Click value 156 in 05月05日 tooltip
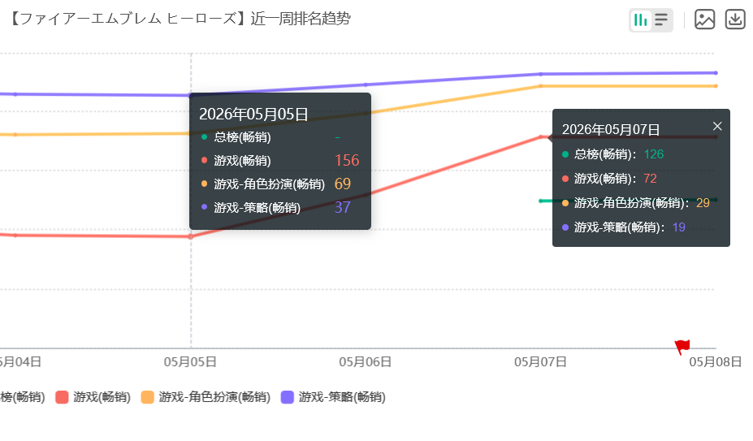Image resolution: width=753 pixels, height=441 pixels. tap(347, 160)
